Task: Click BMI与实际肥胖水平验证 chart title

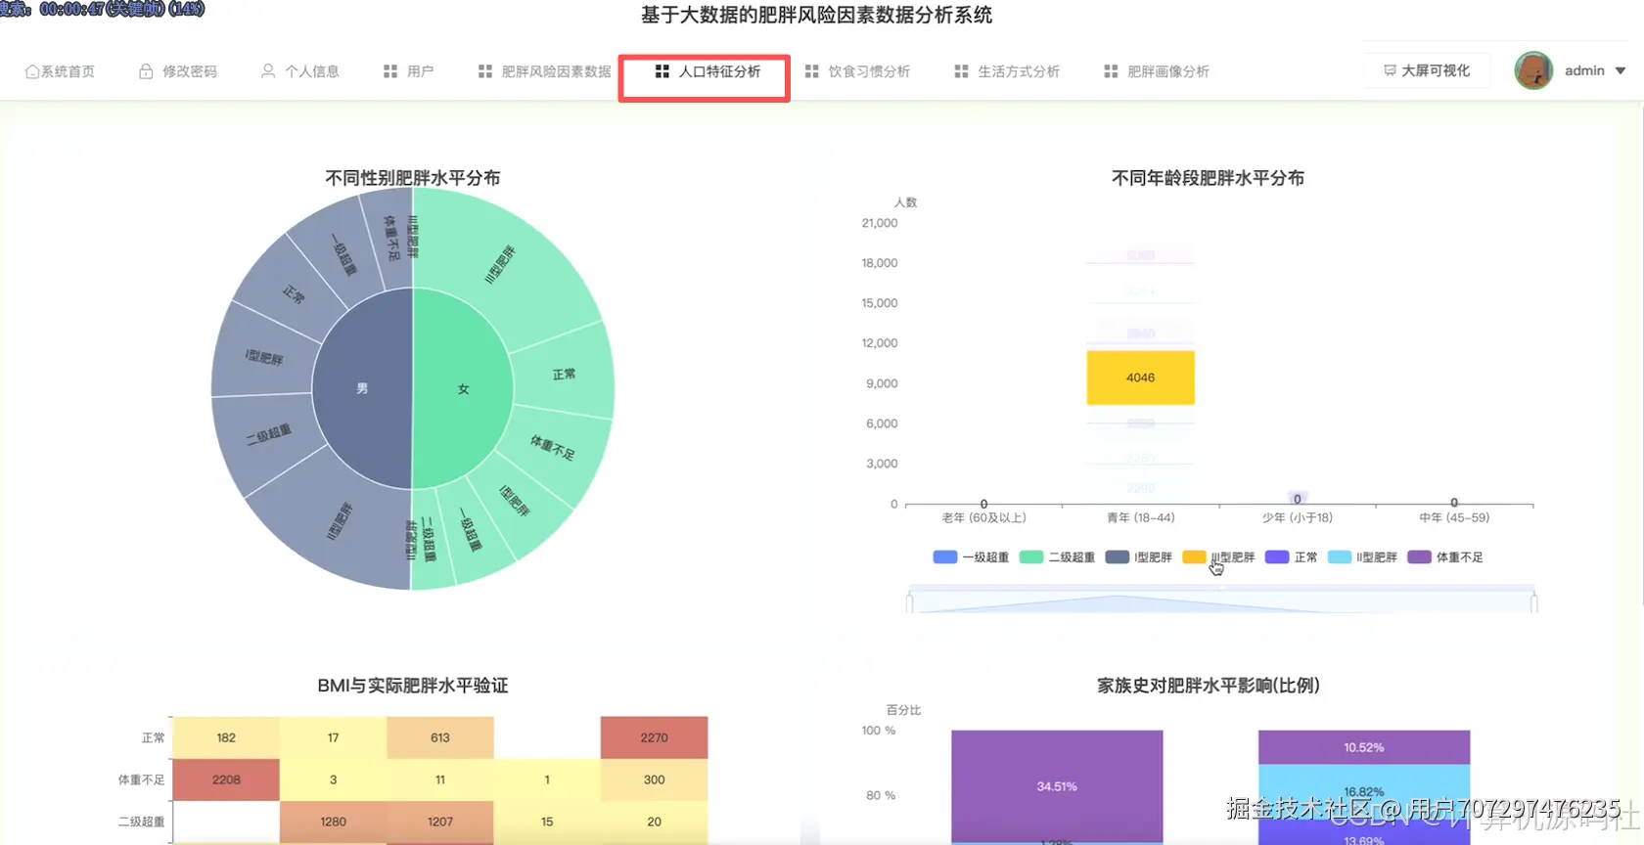Action: click(413, 686)
